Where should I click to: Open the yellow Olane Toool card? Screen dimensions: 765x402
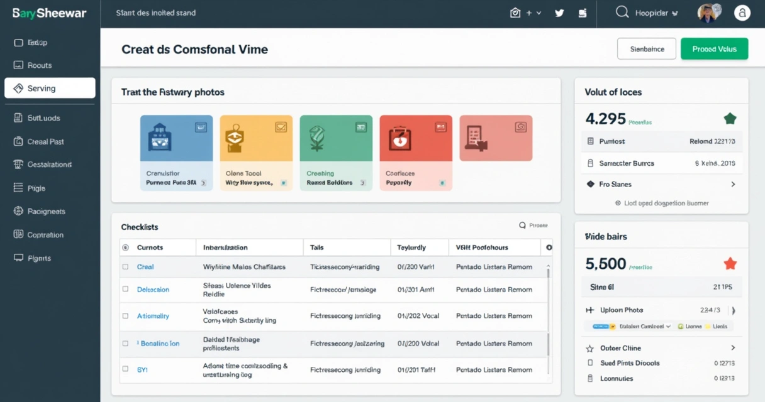pyautogui.click(x=256, y=153)
